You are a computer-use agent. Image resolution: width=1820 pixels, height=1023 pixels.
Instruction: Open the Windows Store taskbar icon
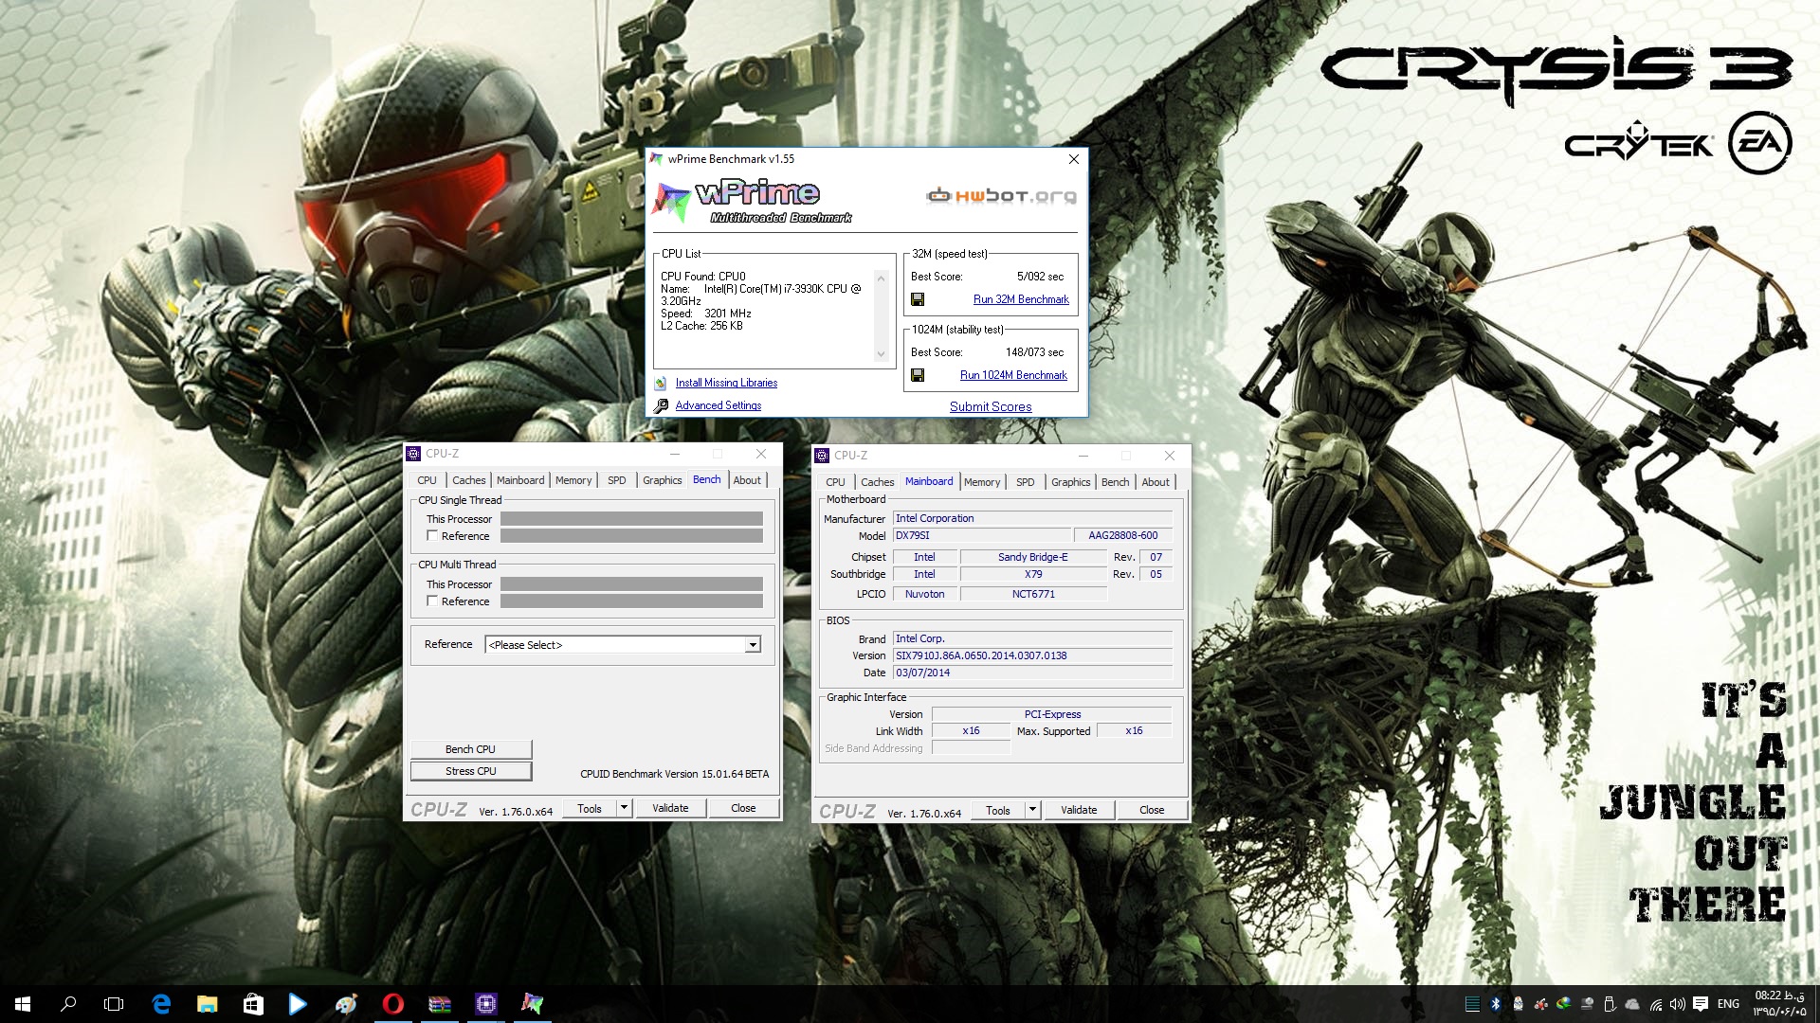tap(253, 1004)
